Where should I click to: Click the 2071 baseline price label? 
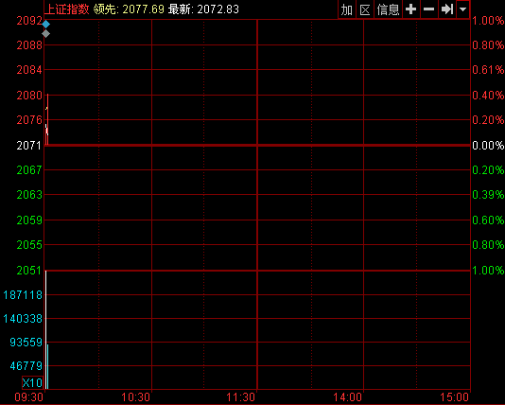(x=29, y=146)
